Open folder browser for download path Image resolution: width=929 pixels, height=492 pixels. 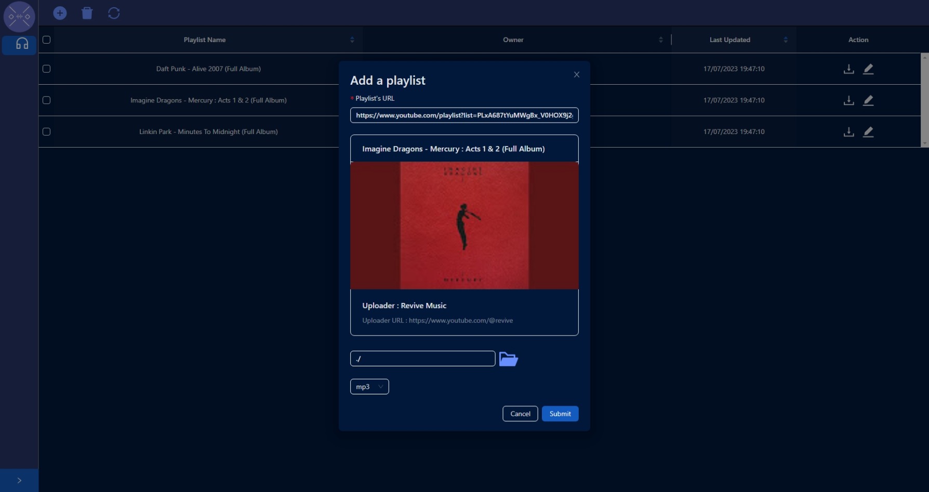click(509, 359)
